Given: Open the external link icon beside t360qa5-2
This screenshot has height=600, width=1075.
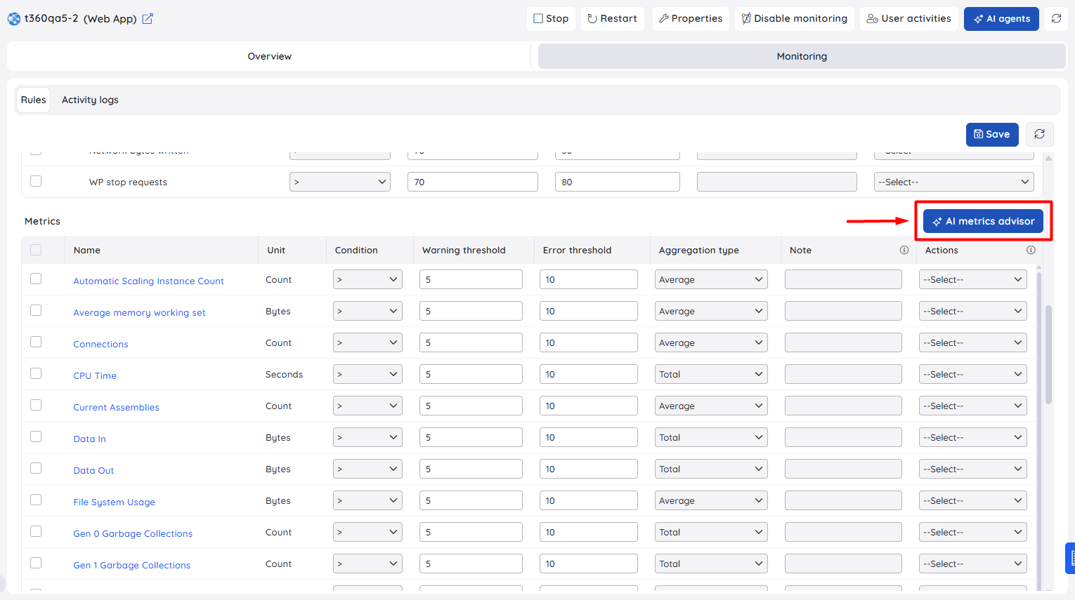Looking at the screenshot, I should click(x=148, y=19).
